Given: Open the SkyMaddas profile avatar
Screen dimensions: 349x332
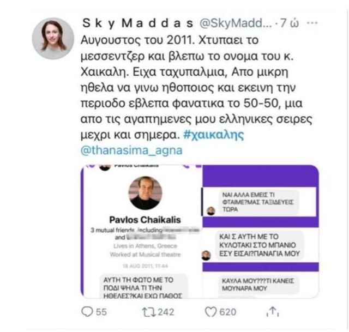Looking at the screenshot, I should pyautogui.click(x=53, y=39).
